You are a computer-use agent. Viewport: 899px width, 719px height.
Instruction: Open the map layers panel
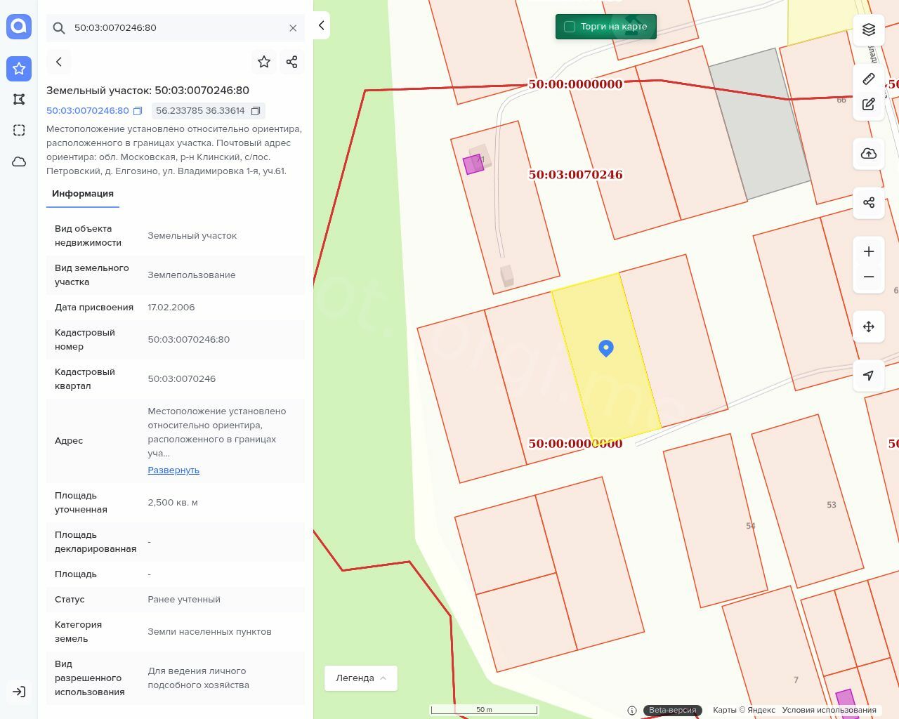point(869,29)
